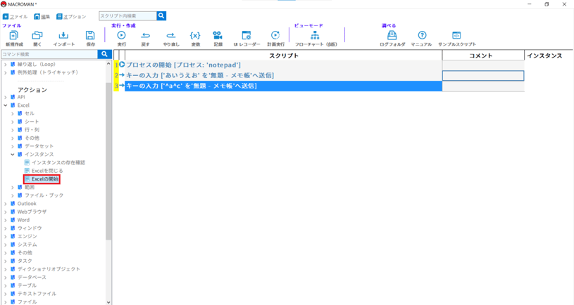Select script row キーの入力 'あいうえお'

284,76
